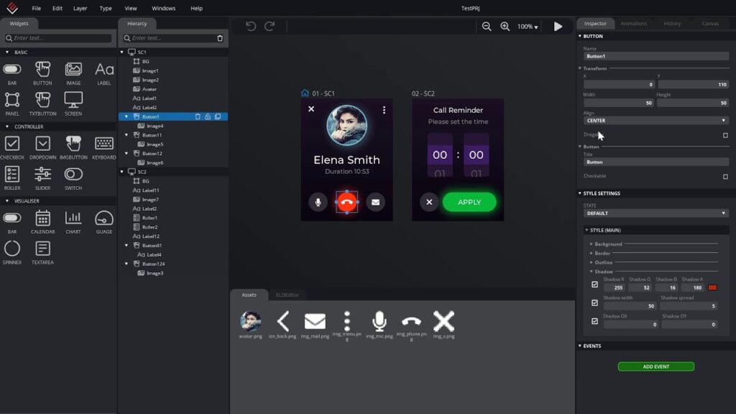Click the ADD EVENT button
The height and width of the screenshot is (414, 736).
655,367
